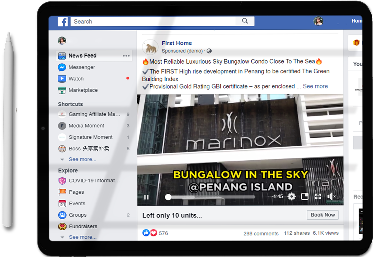Open News Feed options ellipsis
The height and width of the screenshot is (257, 373).
click(x=126, y=56)
